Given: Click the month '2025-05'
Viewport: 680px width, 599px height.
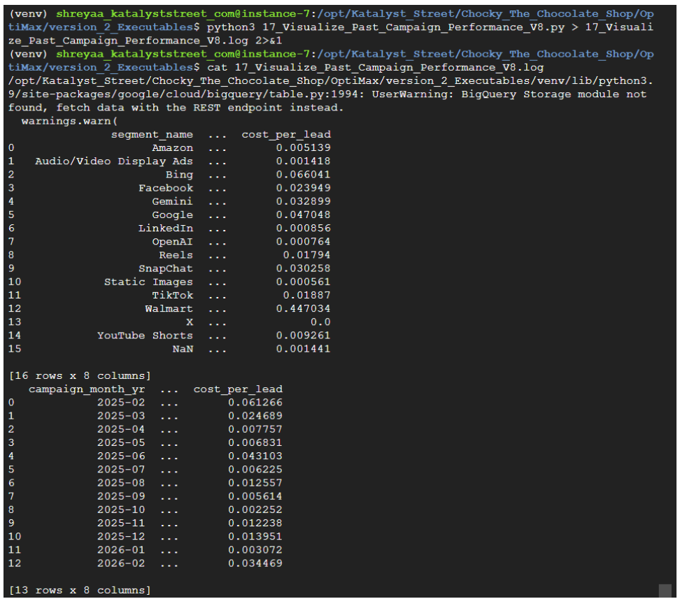Looking at the screenshot, I should pos(121,443).
